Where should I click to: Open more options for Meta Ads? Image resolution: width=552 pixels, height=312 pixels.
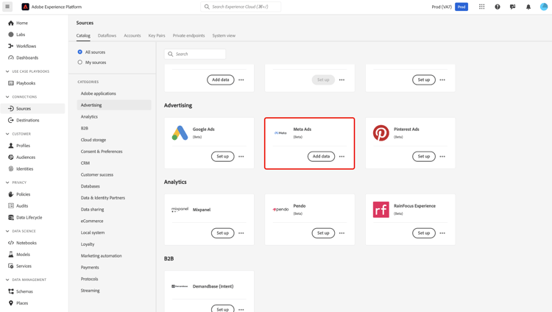342,156
